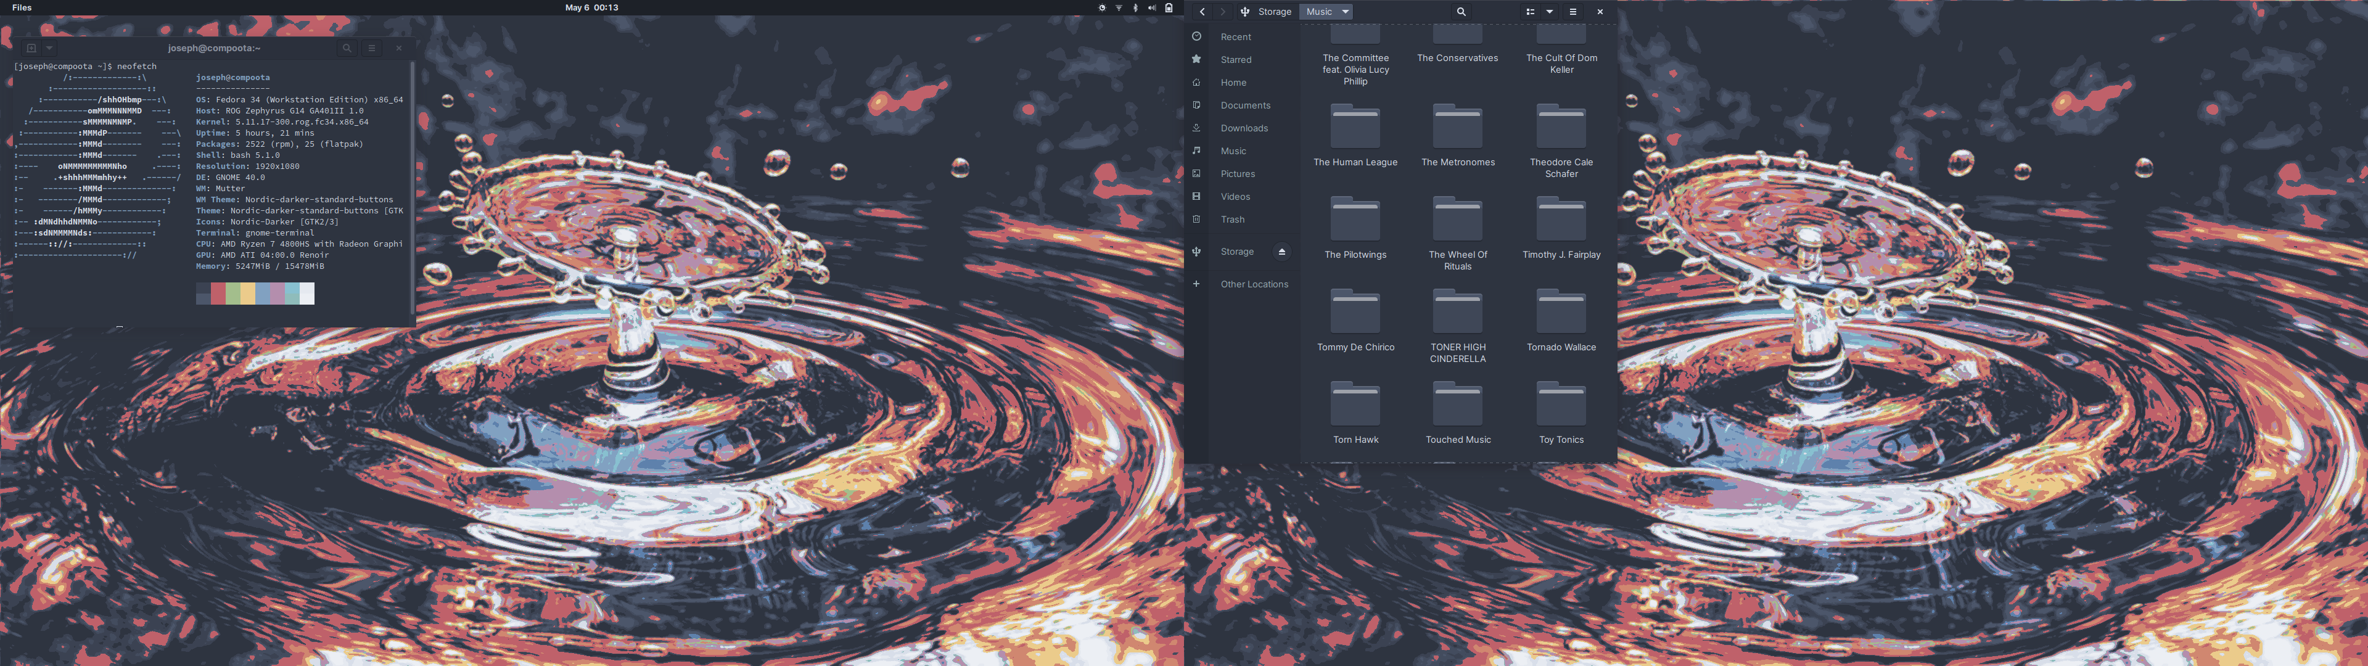The width and height of the screenshot is (2368, 666).
Task: Click the CPU line in terminal output
Action: [300, 244]
